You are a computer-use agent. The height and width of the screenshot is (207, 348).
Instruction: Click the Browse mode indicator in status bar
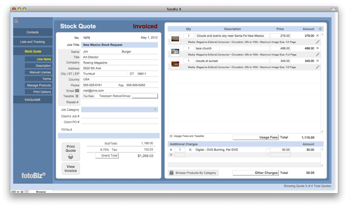tap(41, 191)
